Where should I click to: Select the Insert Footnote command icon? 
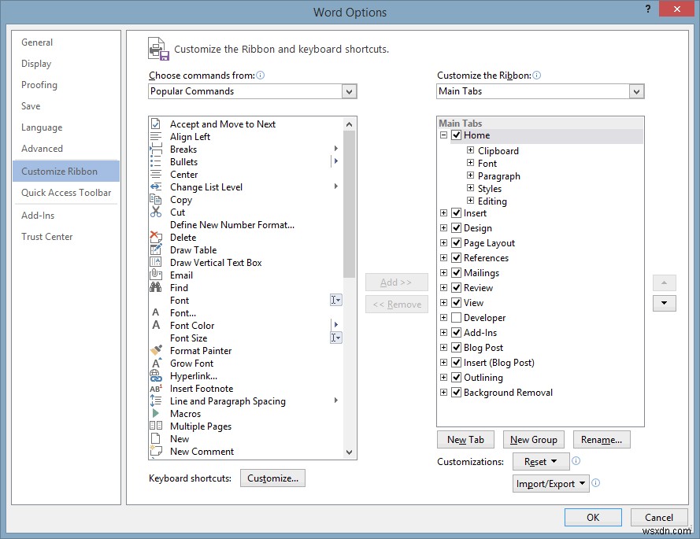pyautogui.click(x=157, y=388)
